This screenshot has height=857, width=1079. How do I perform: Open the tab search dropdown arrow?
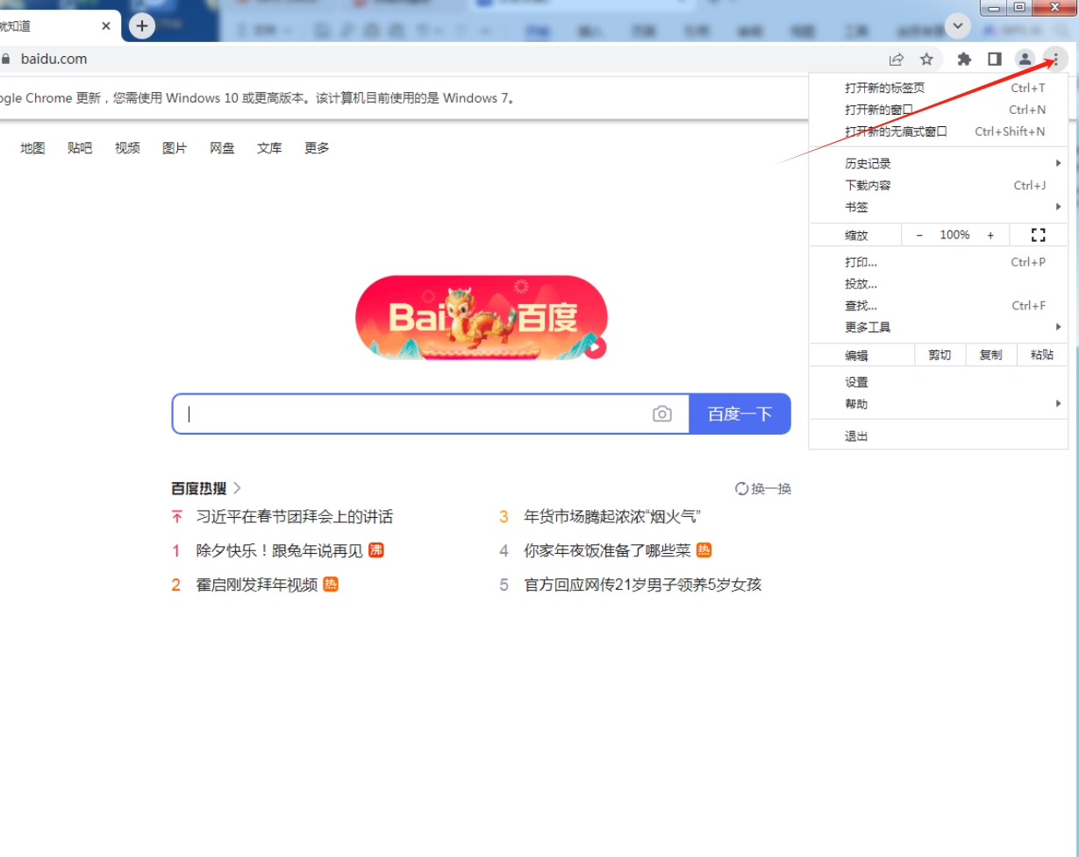click(x=957, y=26)
